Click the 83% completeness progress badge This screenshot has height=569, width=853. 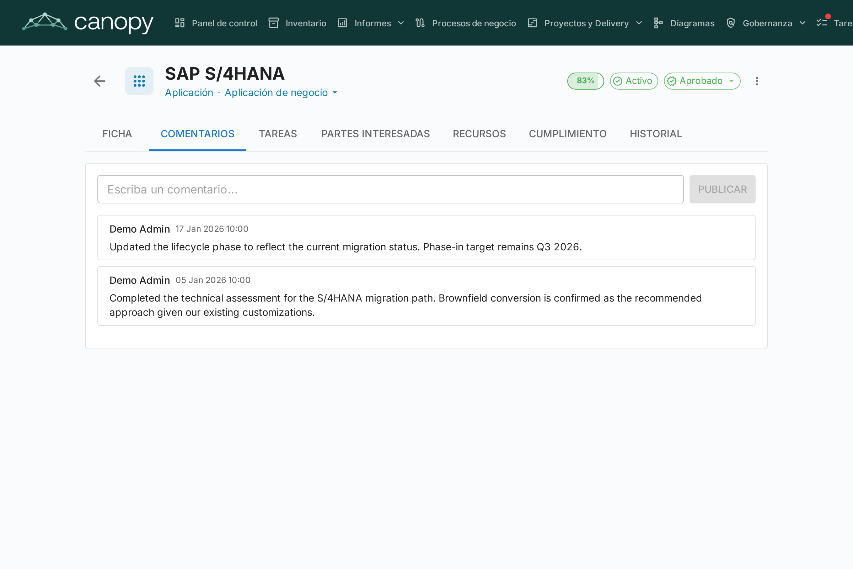[x=585, y=81]
